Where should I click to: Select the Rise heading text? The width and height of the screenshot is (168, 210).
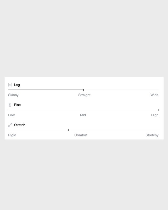[17, 105]
